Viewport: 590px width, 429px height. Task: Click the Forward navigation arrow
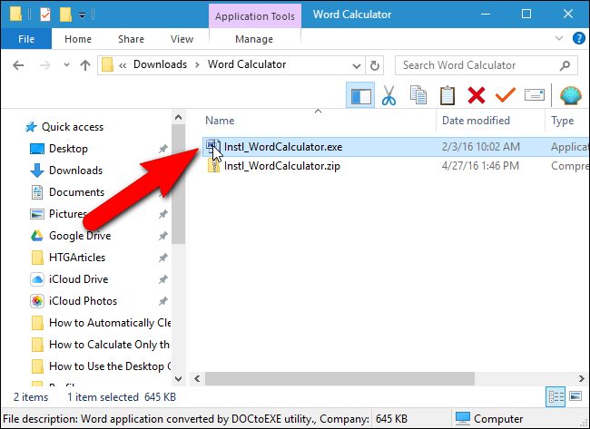44,65
